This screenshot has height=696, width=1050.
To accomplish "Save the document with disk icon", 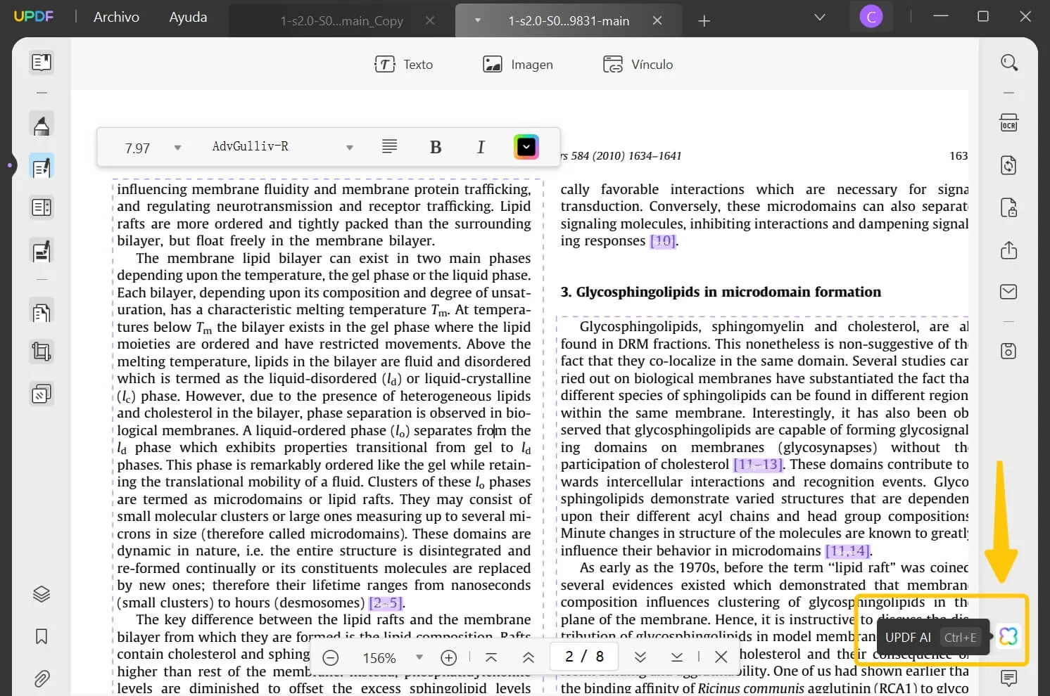I will (1009, 351).
